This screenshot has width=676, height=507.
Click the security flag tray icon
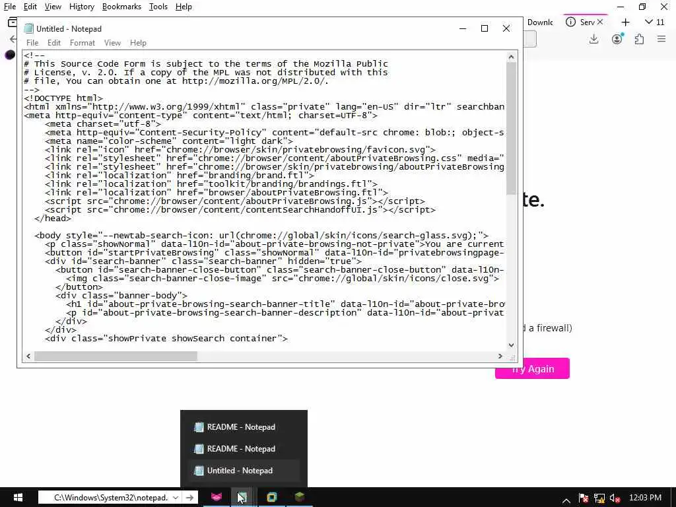584,498
